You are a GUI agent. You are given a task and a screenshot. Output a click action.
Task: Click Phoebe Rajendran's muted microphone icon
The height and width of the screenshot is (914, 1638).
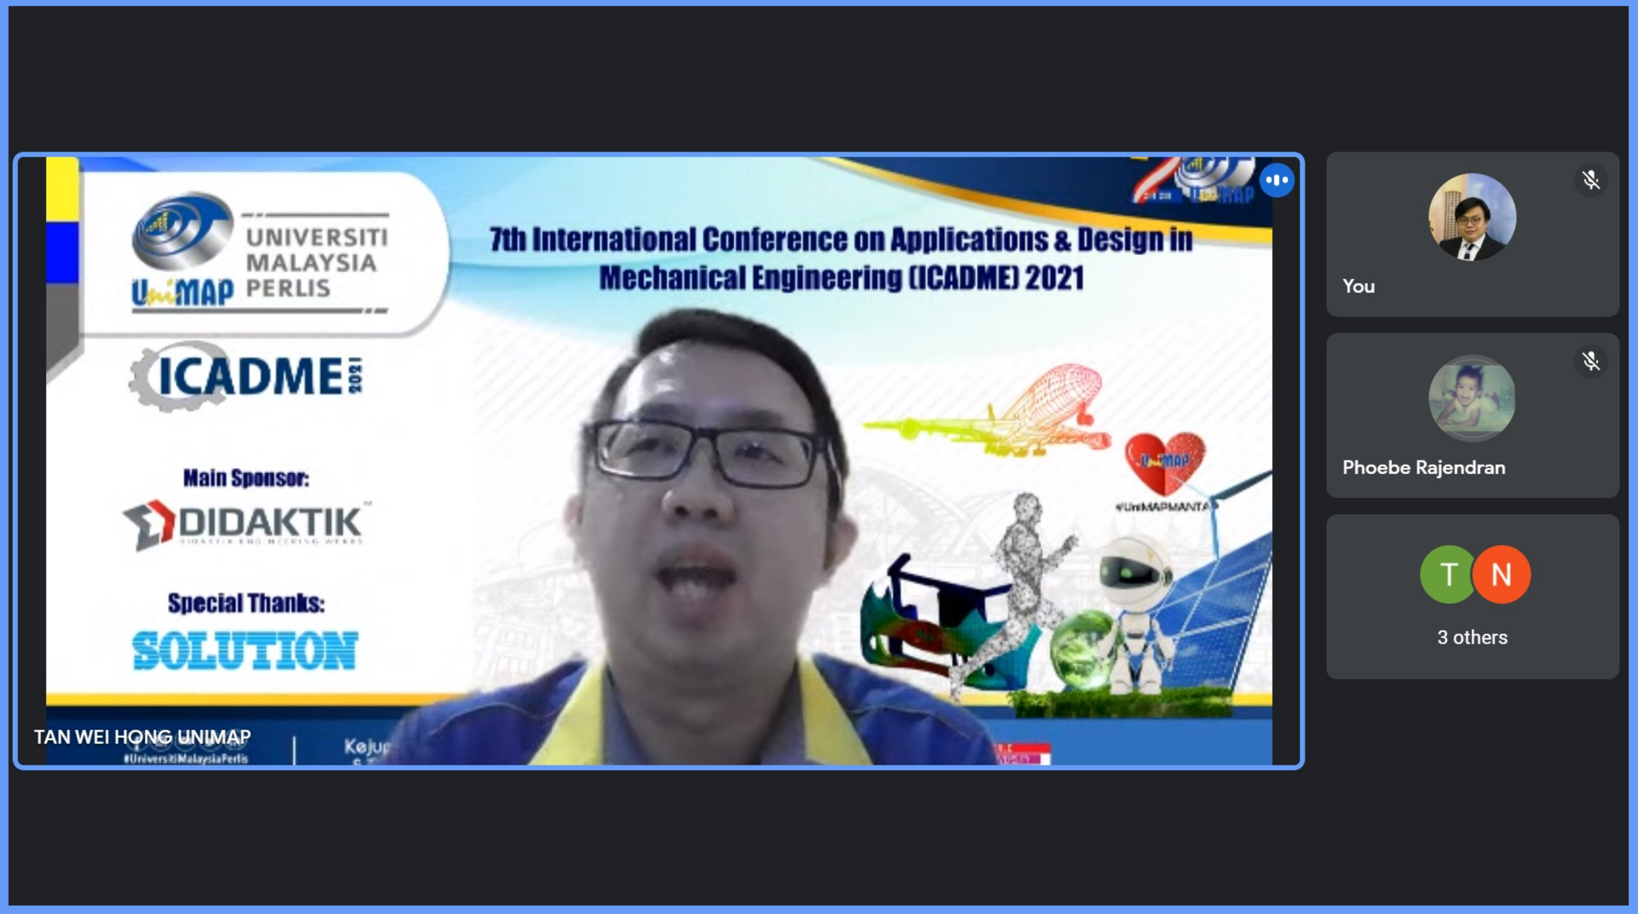tap(1591, 362)
